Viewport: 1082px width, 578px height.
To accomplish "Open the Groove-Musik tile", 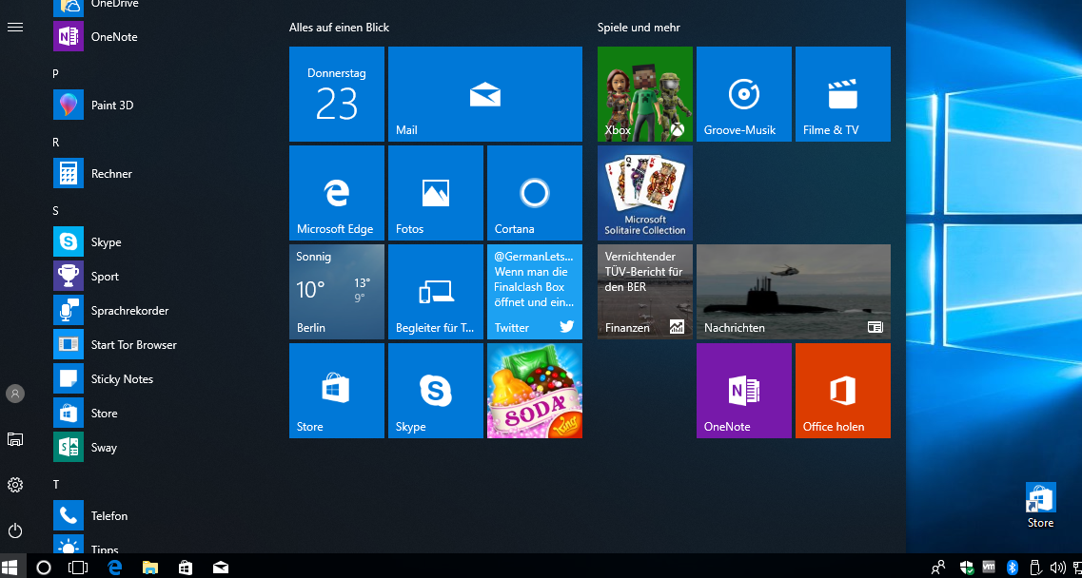I will coord(743,94).
